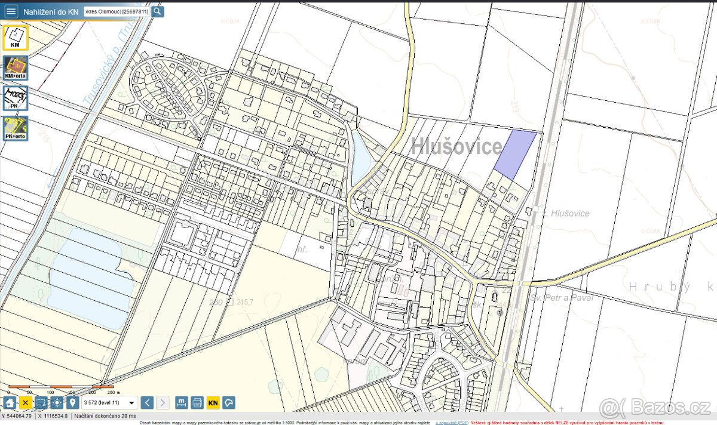The height and width of the screenshot is (425, 717).
Task: Click the Hlušovice map label
Action: pos(456,147)
